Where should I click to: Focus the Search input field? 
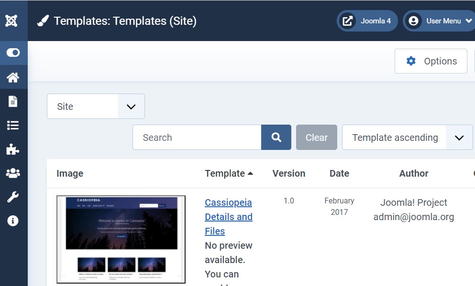point(197,137)
